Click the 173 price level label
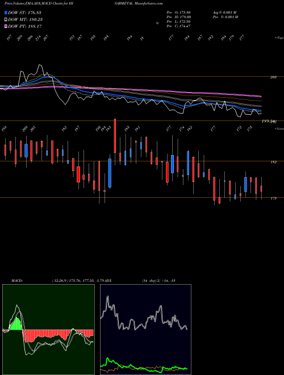Screen dimensions: 284x375 pos(273,198)
